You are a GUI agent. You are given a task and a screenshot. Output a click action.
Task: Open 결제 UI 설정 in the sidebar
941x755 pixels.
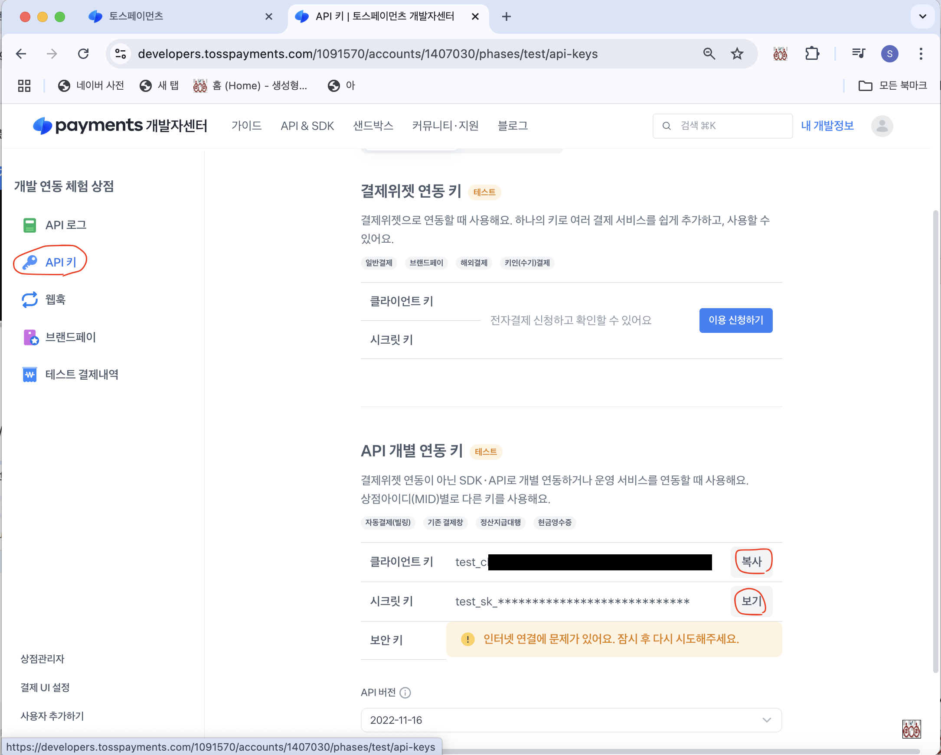[x=45, y=687]
